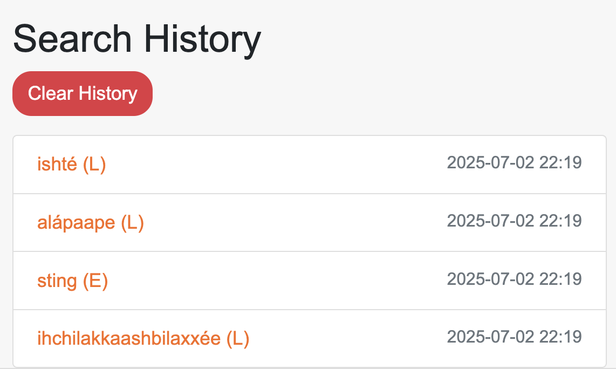Click the timestamp beside alápaape
This screenshot has width=616, height=369.
coord(514,221)
